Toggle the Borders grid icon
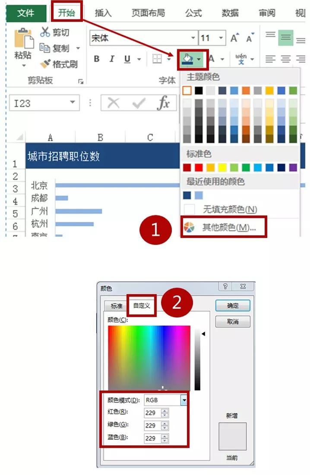This screenshot has height=475, width=310. coord(157,59)
